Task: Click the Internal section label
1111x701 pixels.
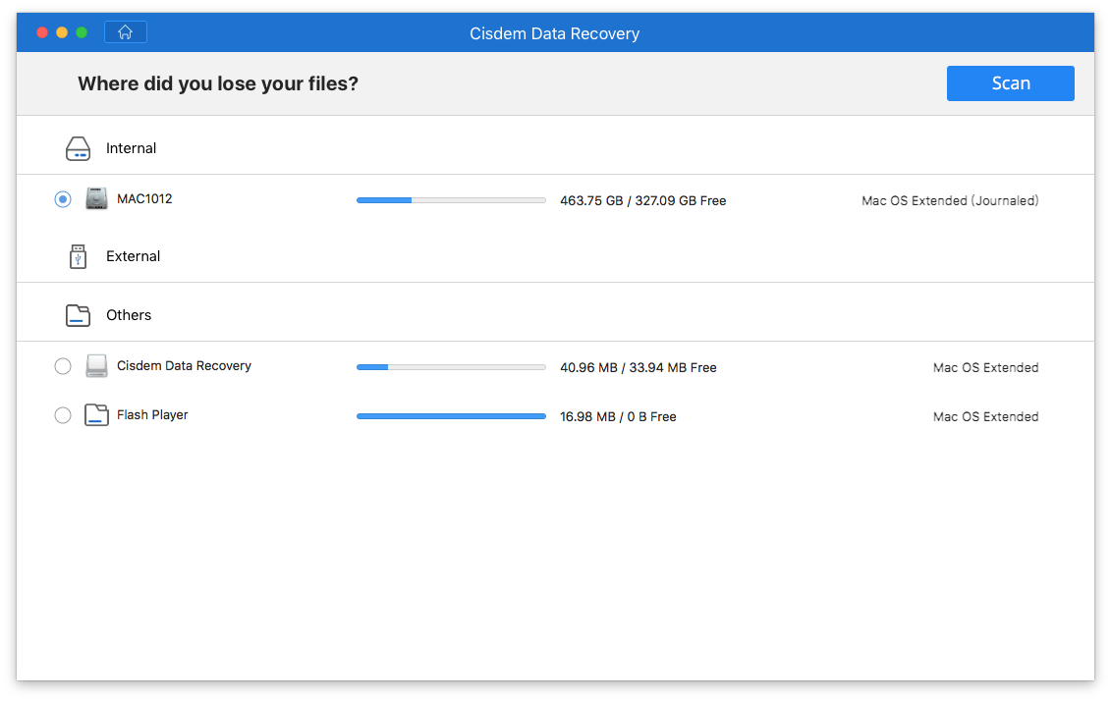Action: click(131, 148)
